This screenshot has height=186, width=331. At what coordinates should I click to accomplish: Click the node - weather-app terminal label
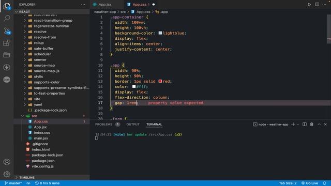click(x=270, y=125)
